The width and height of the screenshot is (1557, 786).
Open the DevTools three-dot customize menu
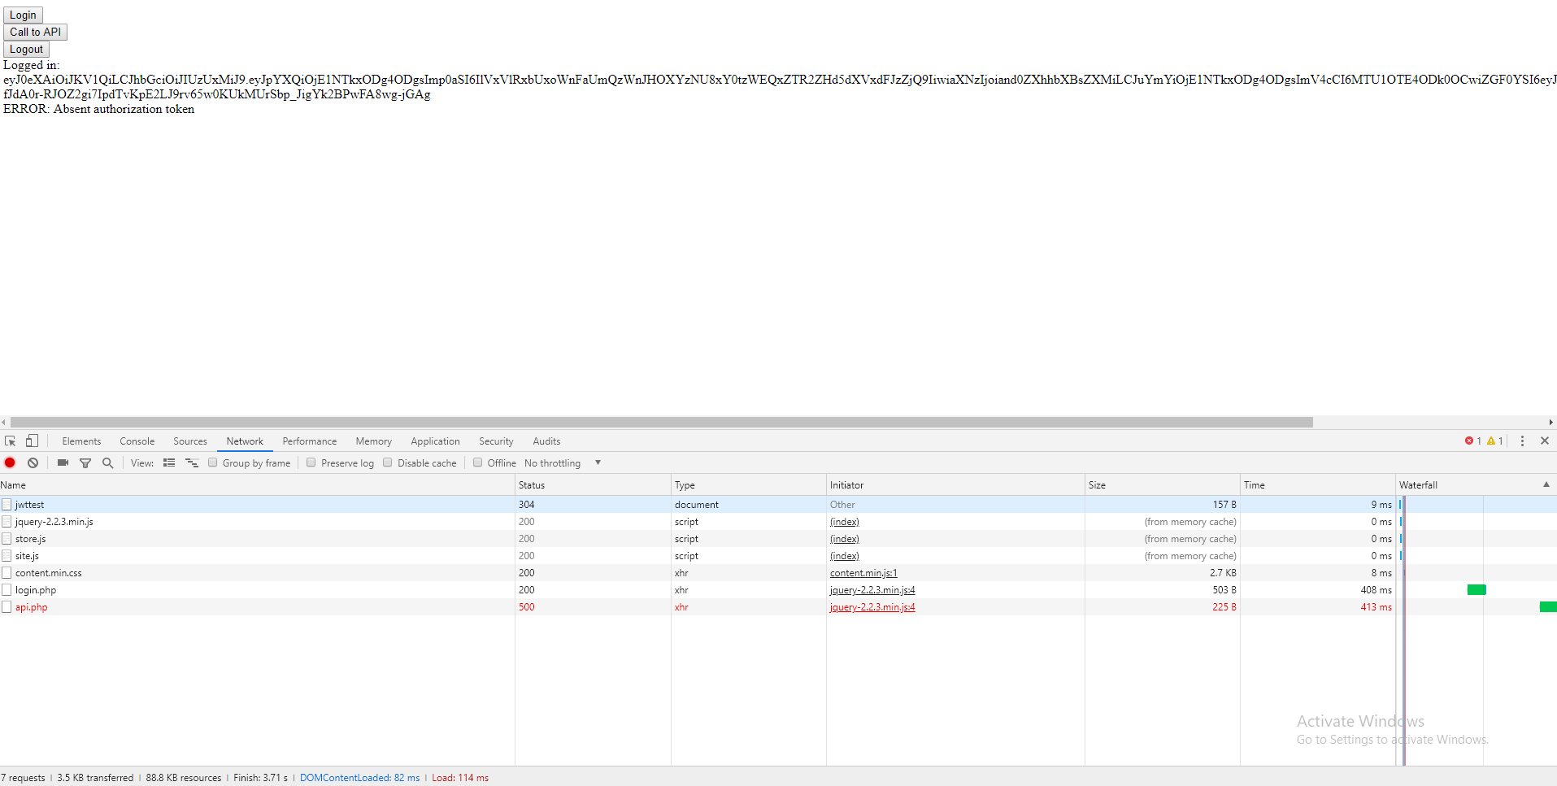click(x=1521, y=441)
